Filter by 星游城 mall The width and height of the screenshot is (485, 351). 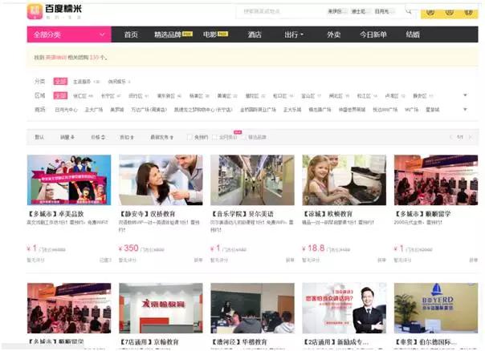(x=433, y=110)
